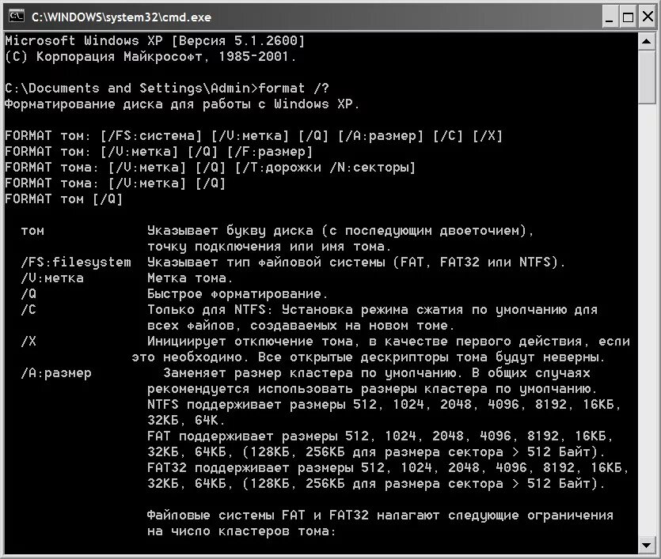
Task: Click the description 'Быстрое форматирование.'
Action: click(237, 294)
